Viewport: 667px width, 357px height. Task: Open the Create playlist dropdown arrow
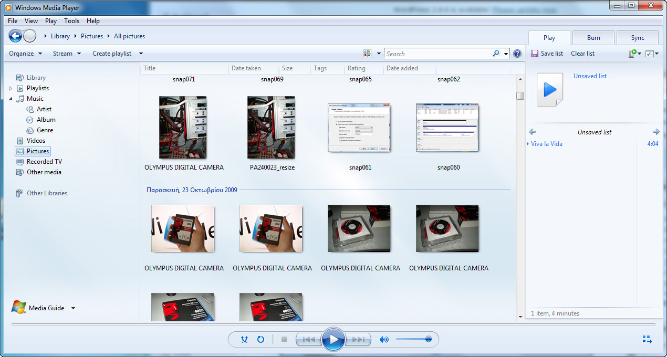pyautogui.click(x=141, y=54)
